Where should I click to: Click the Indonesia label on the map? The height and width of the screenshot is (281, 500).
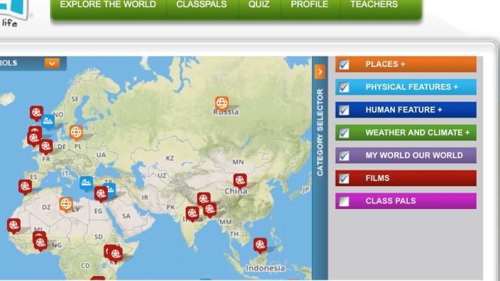265,268
